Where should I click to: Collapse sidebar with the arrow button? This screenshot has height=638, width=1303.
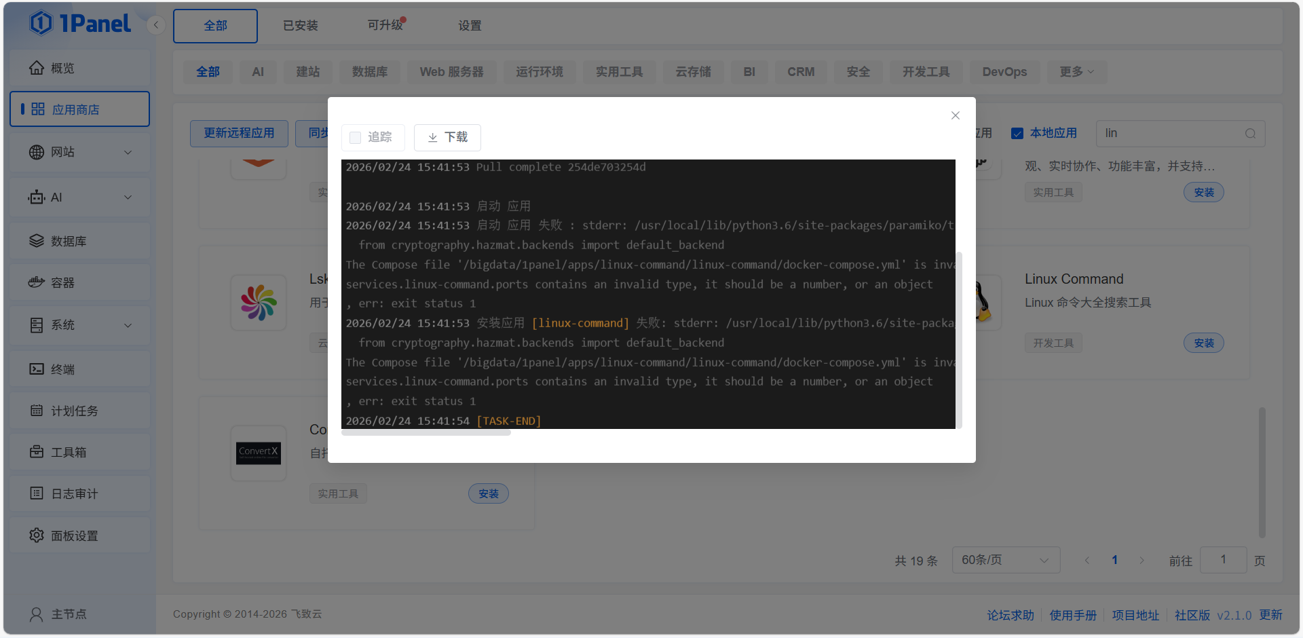[x=156, y=25]
